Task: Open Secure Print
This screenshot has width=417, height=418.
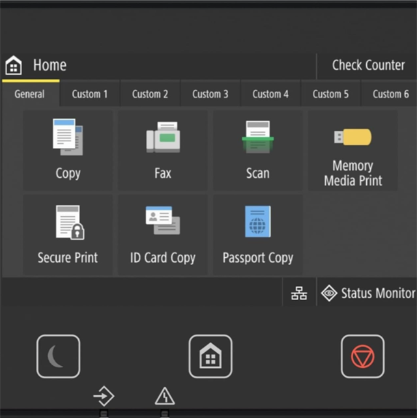Action: [x=68, y=236]
